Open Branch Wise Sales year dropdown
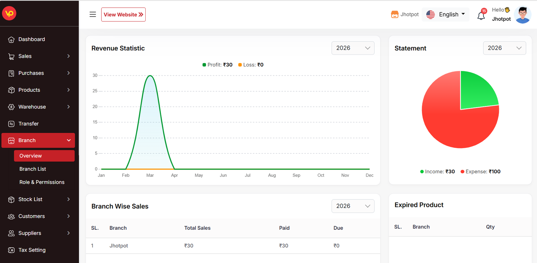The image size is (537, 263). click(x=353, y=206)
